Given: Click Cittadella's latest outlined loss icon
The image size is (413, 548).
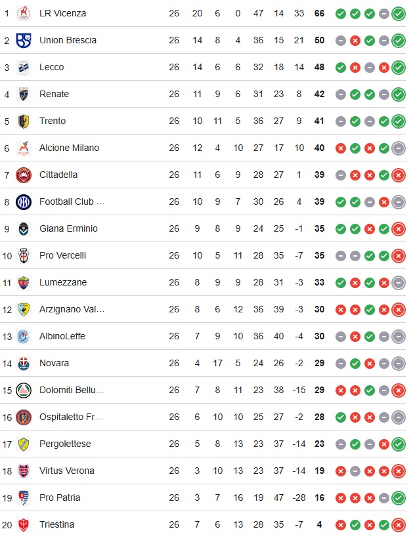Looking at the screenshot, I should [x=399, y=175].
